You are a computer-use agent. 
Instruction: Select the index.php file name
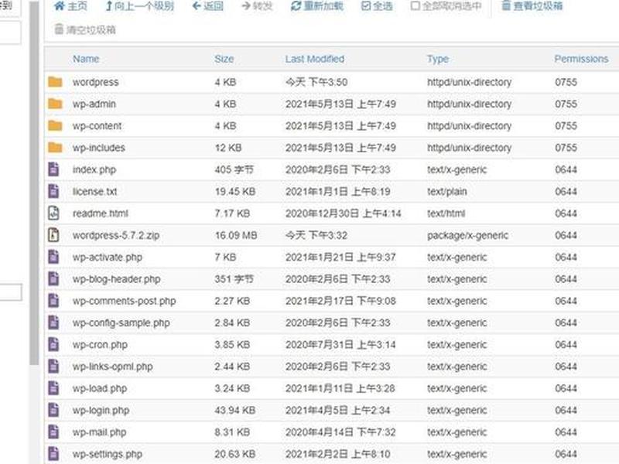coord(94,169)
